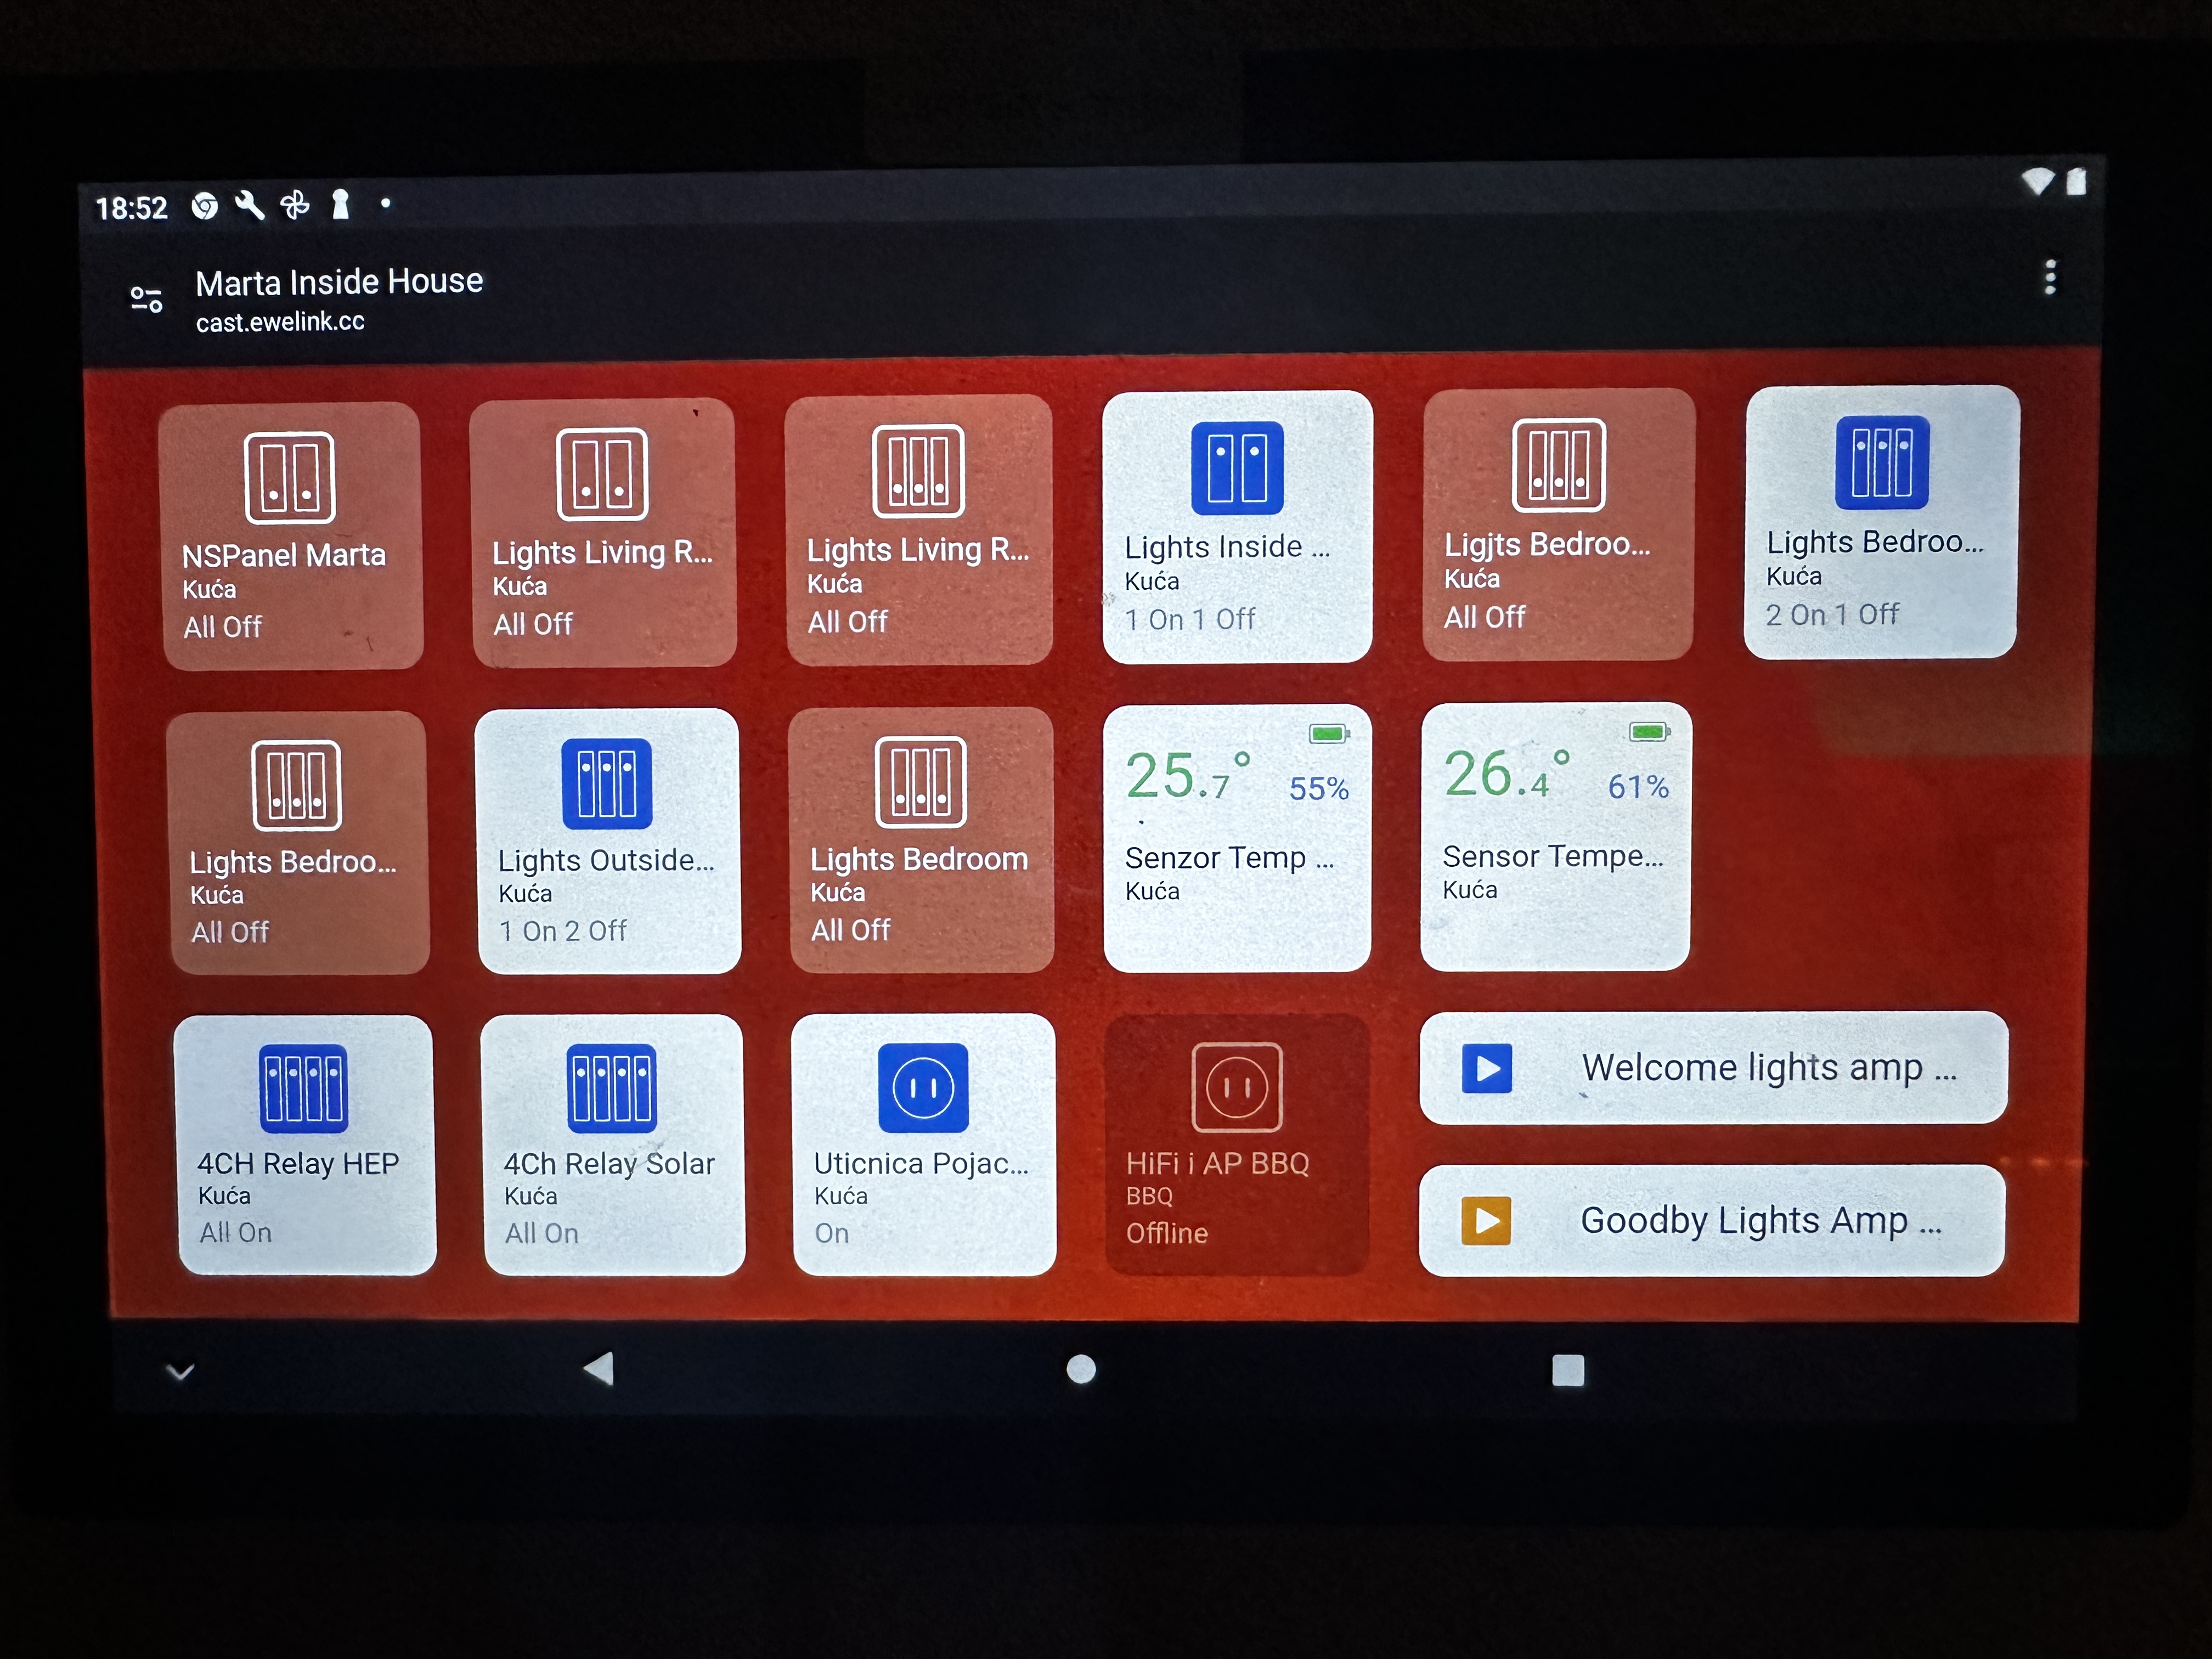The image size is (2212, 1659).
Task: Click the Lights Inside ... device name
Action: coord(1227,547)
